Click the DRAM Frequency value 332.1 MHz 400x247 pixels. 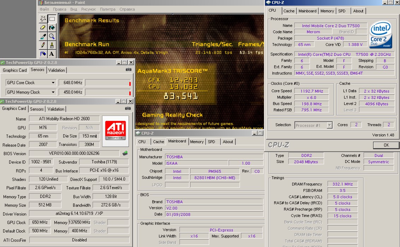(342, 184)
